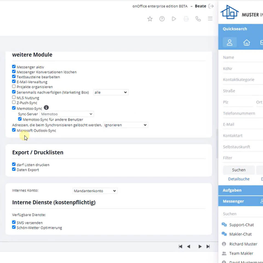Open the Detailsuche link
Screen dimensions: 263x263
(239, 179)
